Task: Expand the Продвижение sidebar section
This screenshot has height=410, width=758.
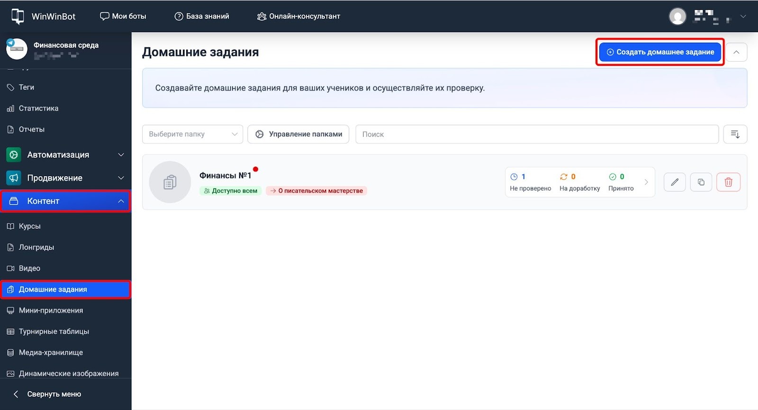Action: (x=65, y=178)
